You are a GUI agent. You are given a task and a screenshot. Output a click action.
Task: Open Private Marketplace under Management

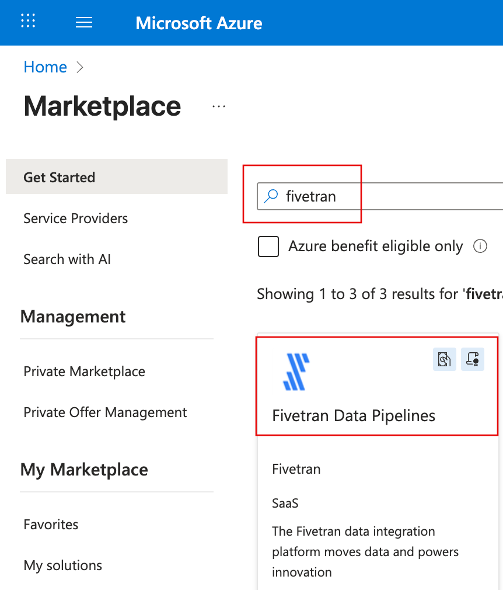click(x=84, y=372)
